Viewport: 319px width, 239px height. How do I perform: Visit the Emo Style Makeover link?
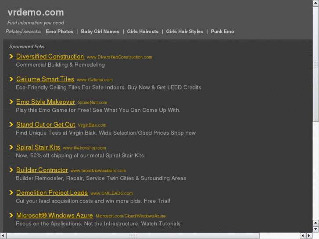click(46, 102)
